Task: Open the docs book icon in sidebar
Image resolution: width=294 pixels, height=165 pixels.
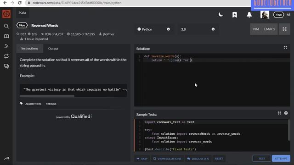Action: coord(6,36)
